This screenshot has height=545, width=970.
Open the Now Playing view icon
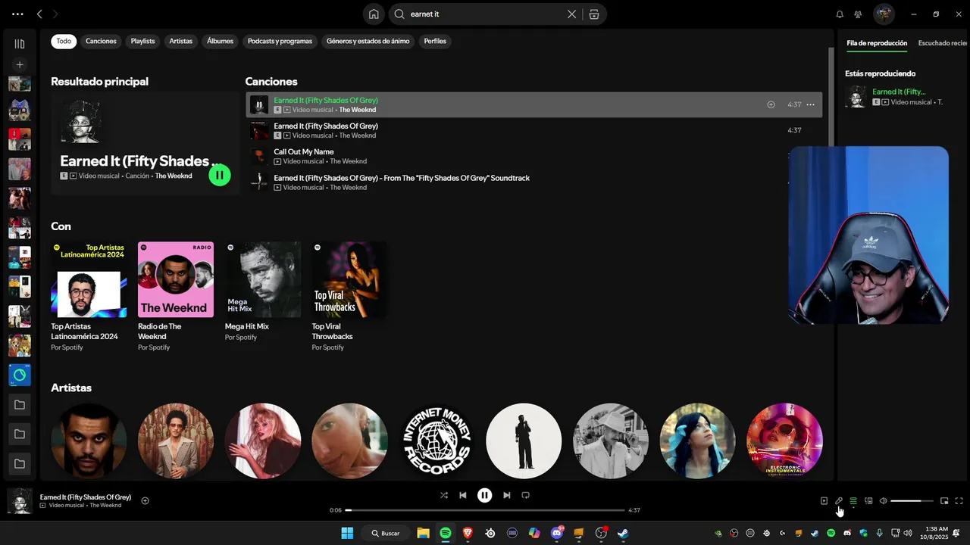(x=824, y=500)
